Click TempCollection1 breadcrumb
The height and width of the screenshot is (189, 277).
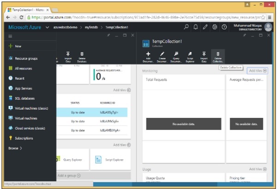click(x=117, y=27)
